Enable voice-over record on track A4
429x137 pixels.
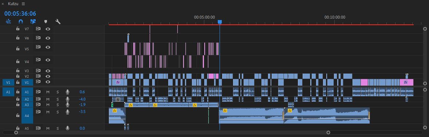point(68,111)
